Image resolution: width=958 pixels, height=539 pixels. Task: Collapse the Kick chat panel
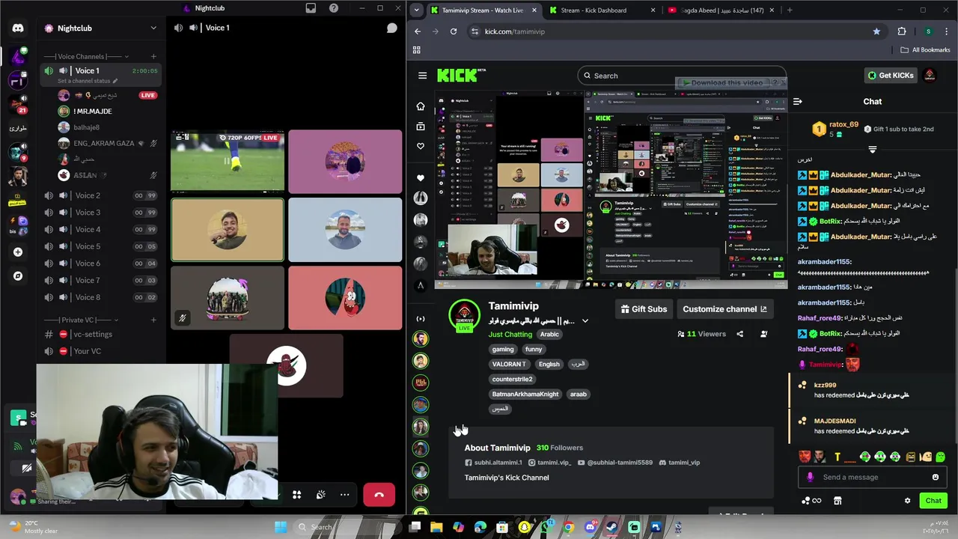tap(798, 102)
